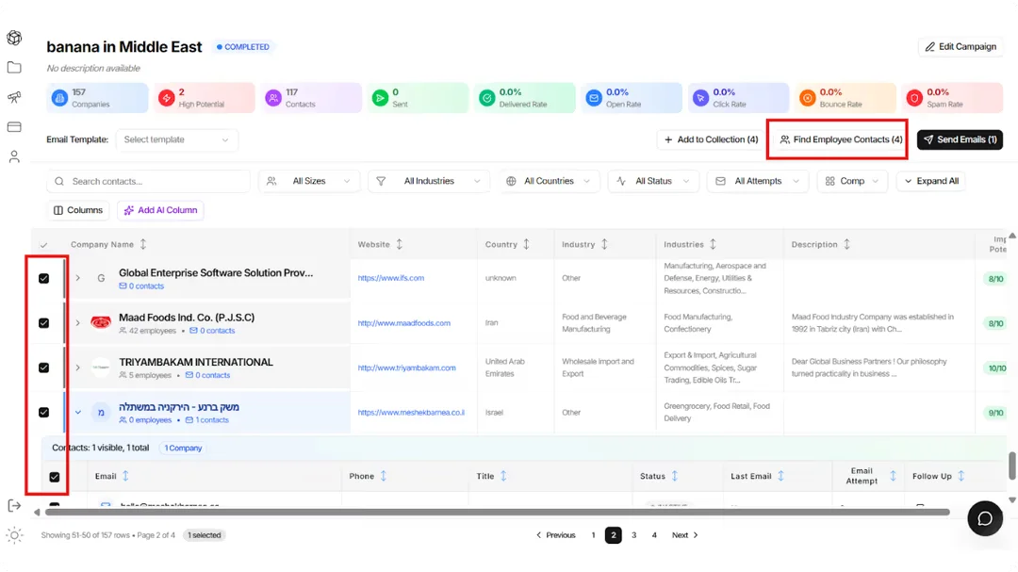1018x572 pixels.
Task: Click the profile person icon in sidebar
Action: [x=14, y=156]
